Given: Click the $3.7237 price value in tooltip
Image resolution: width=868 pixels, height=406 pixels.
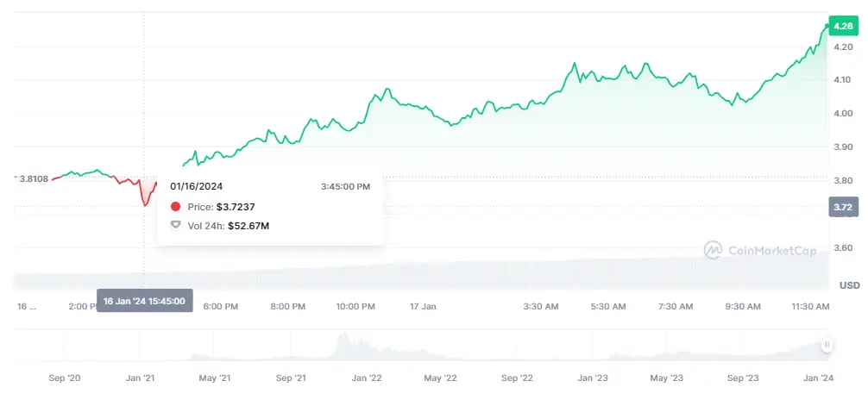Looking at the screenshot, I should click(x=236, y=207).
